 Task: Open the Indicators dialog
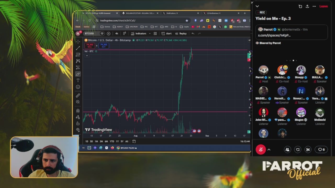pyautogui.click(x=139, y=33)
